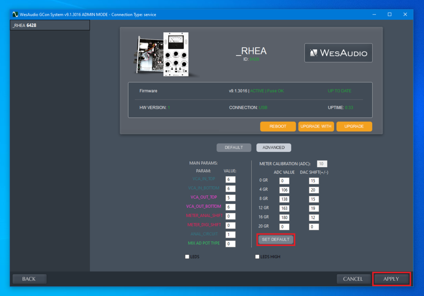The height and width of the screenshot is (296, 424).
Task: Click the 0 GR DAC shift field
Action: click(314, 181)
